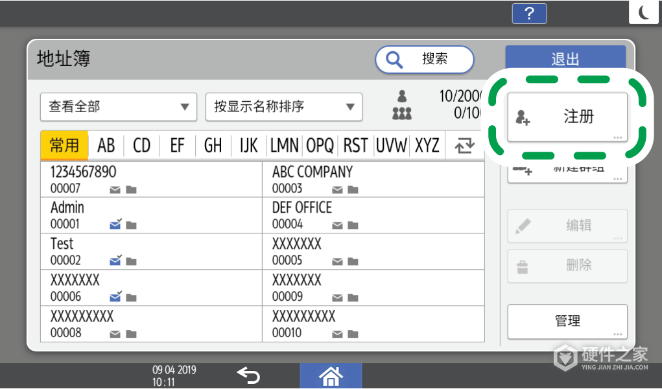Select the 常用 frequent tab
The width and height of the screenshot is (662, 389).
coord(64,145)
